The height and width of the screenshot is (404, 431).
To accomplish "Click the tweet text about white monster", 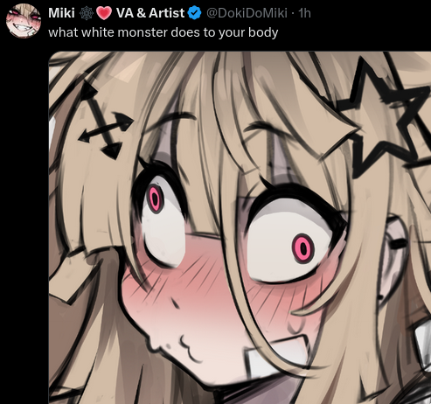I will pyautogui.click(x=163, y=32).
